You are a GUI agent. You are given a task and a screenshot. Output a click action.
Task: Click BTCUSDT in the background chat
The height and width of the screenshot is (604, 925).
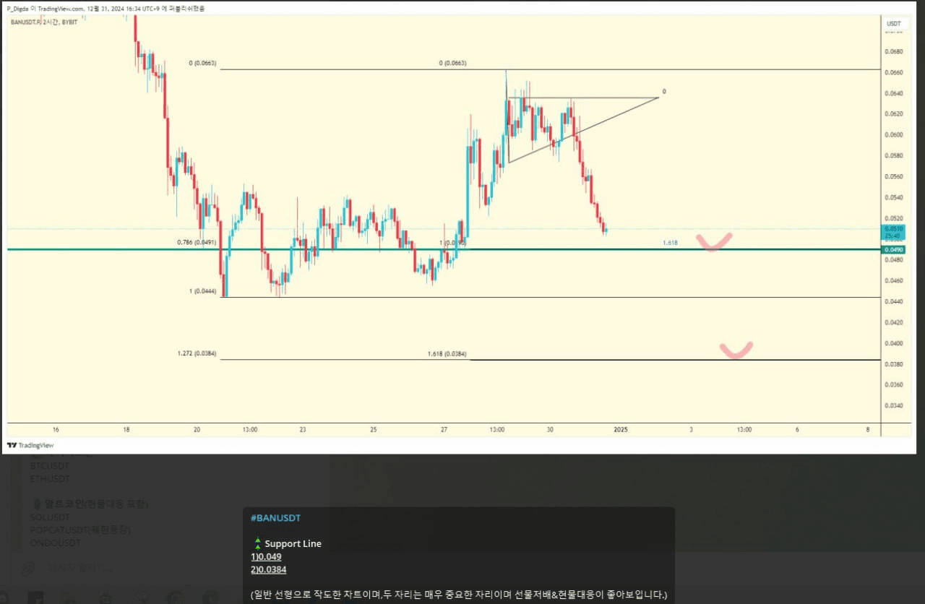click(50, 466)
